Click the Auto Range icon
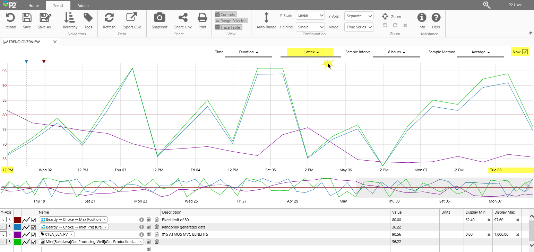Image resolution: width=534 pixels, height=252 pixels. 266,18
